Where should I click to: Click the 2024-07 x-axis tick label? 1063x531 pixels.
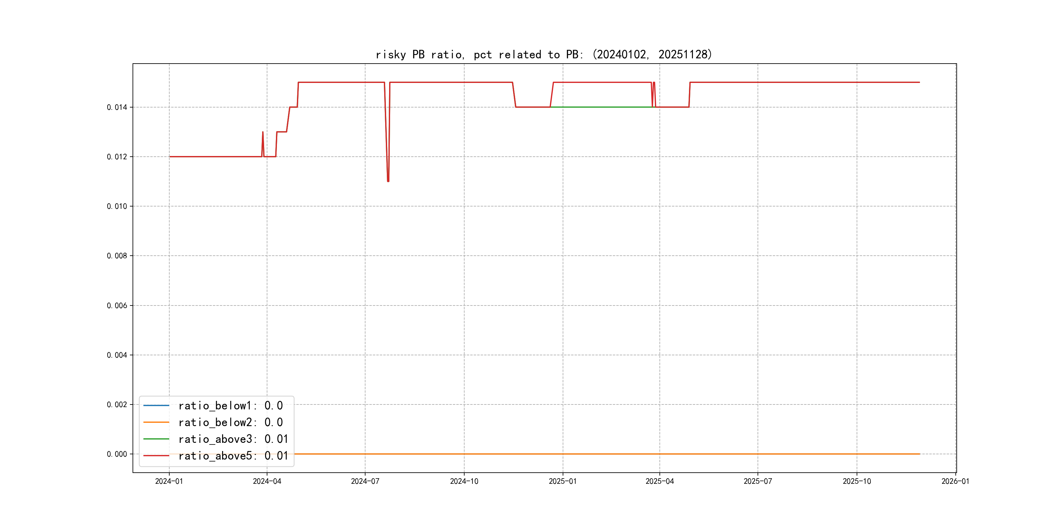pyautogui.click(x=365, y=481)
